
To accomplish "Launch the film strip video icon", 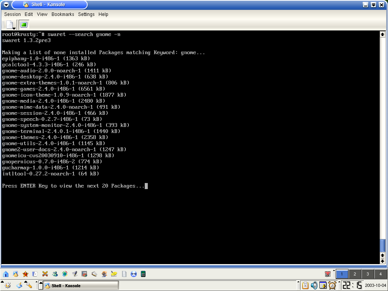I will 124,274.
